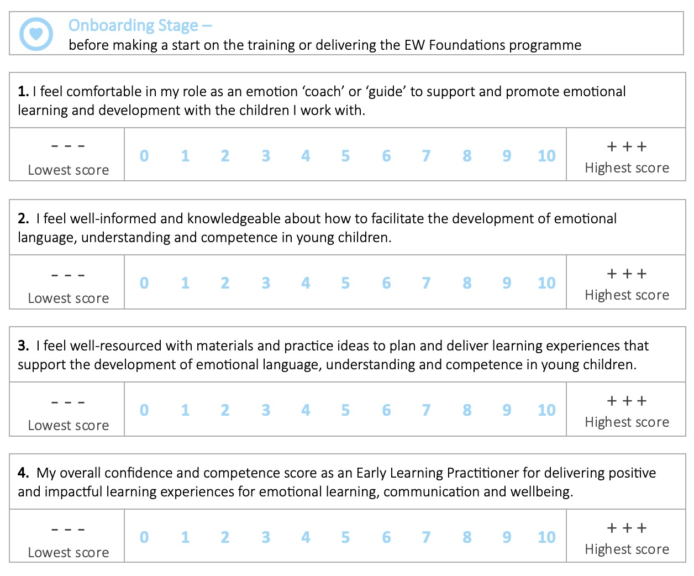Select score 5 for question 2
The height and width of the screenshot is (576, 694).
345,283
